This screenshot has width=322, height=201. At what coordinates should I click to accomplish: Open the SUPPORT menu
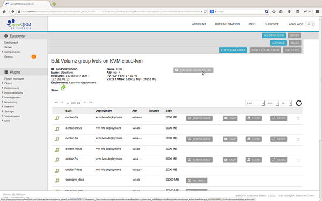[x=271, y=24]
